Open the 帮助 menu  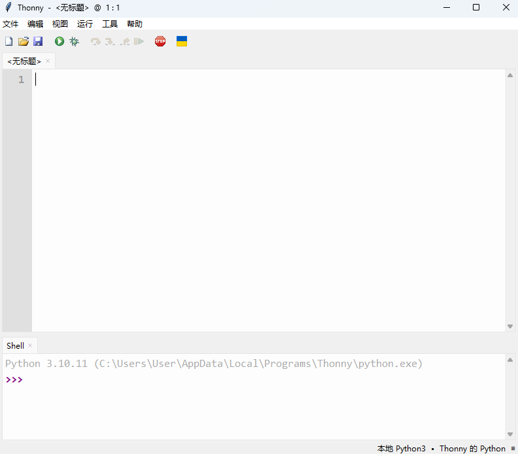(135, 24)
